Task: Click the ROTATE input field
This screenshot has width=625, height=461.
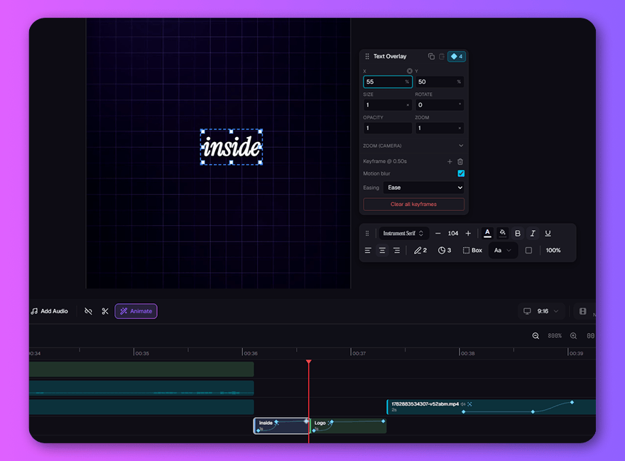Action: (440, 105)
